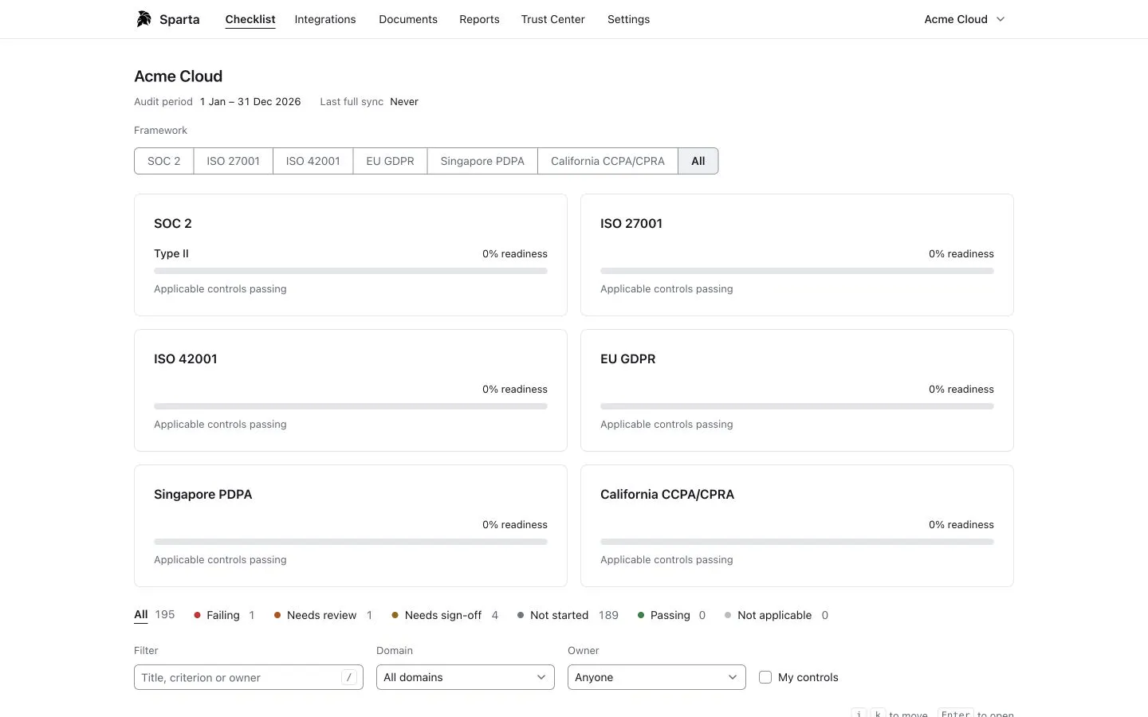This screenshot has height=717, width=1148.
Task: Open Settings from the top navigation
Action: 628,19
